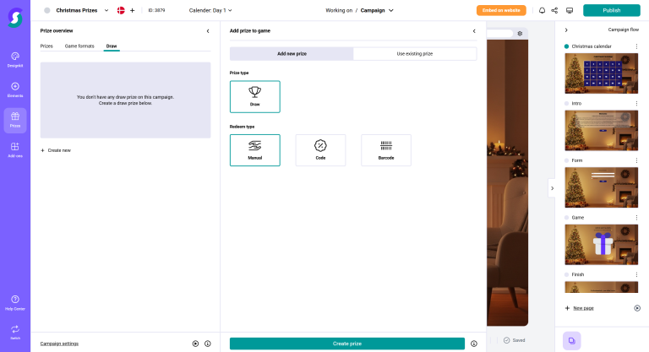This screenshot has width=649, height=352.
Task: Open Christmas Prizes campaign name dropdown
Action: pos(82,10)
